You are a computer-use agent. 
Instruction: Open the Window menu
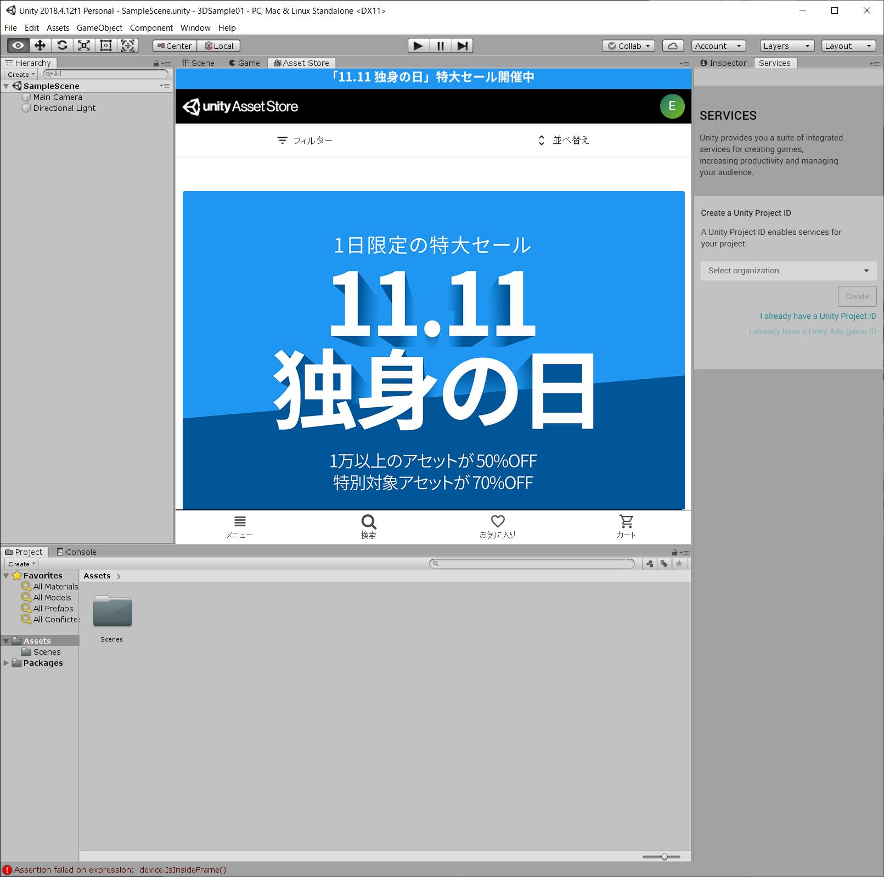[195, 28]
